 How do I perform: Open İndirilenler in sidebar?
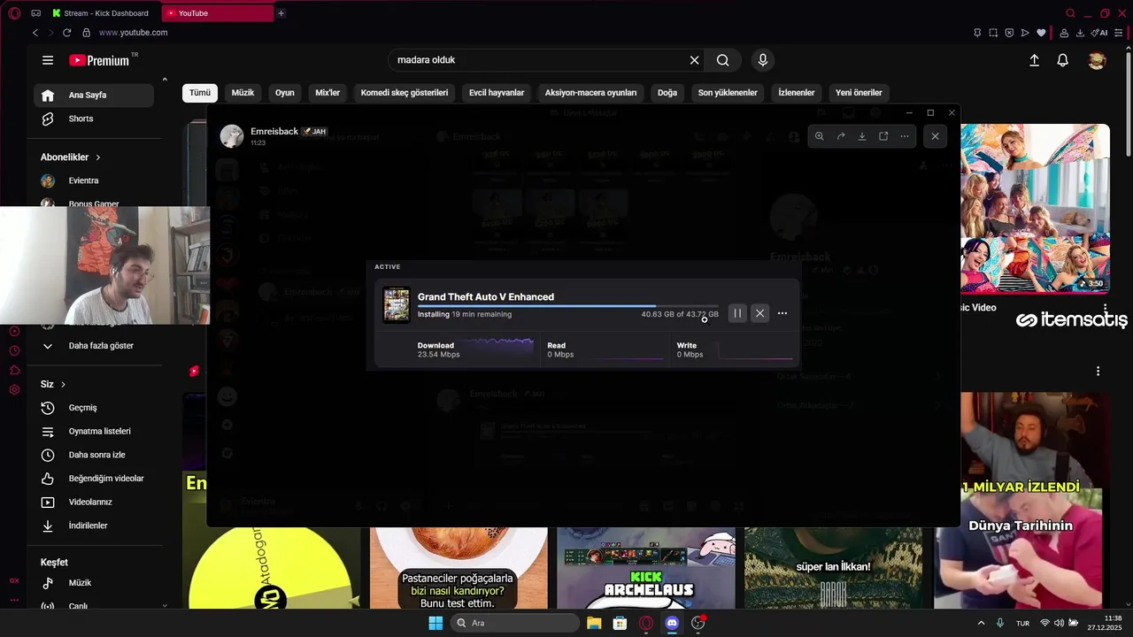tap(94, 526)
